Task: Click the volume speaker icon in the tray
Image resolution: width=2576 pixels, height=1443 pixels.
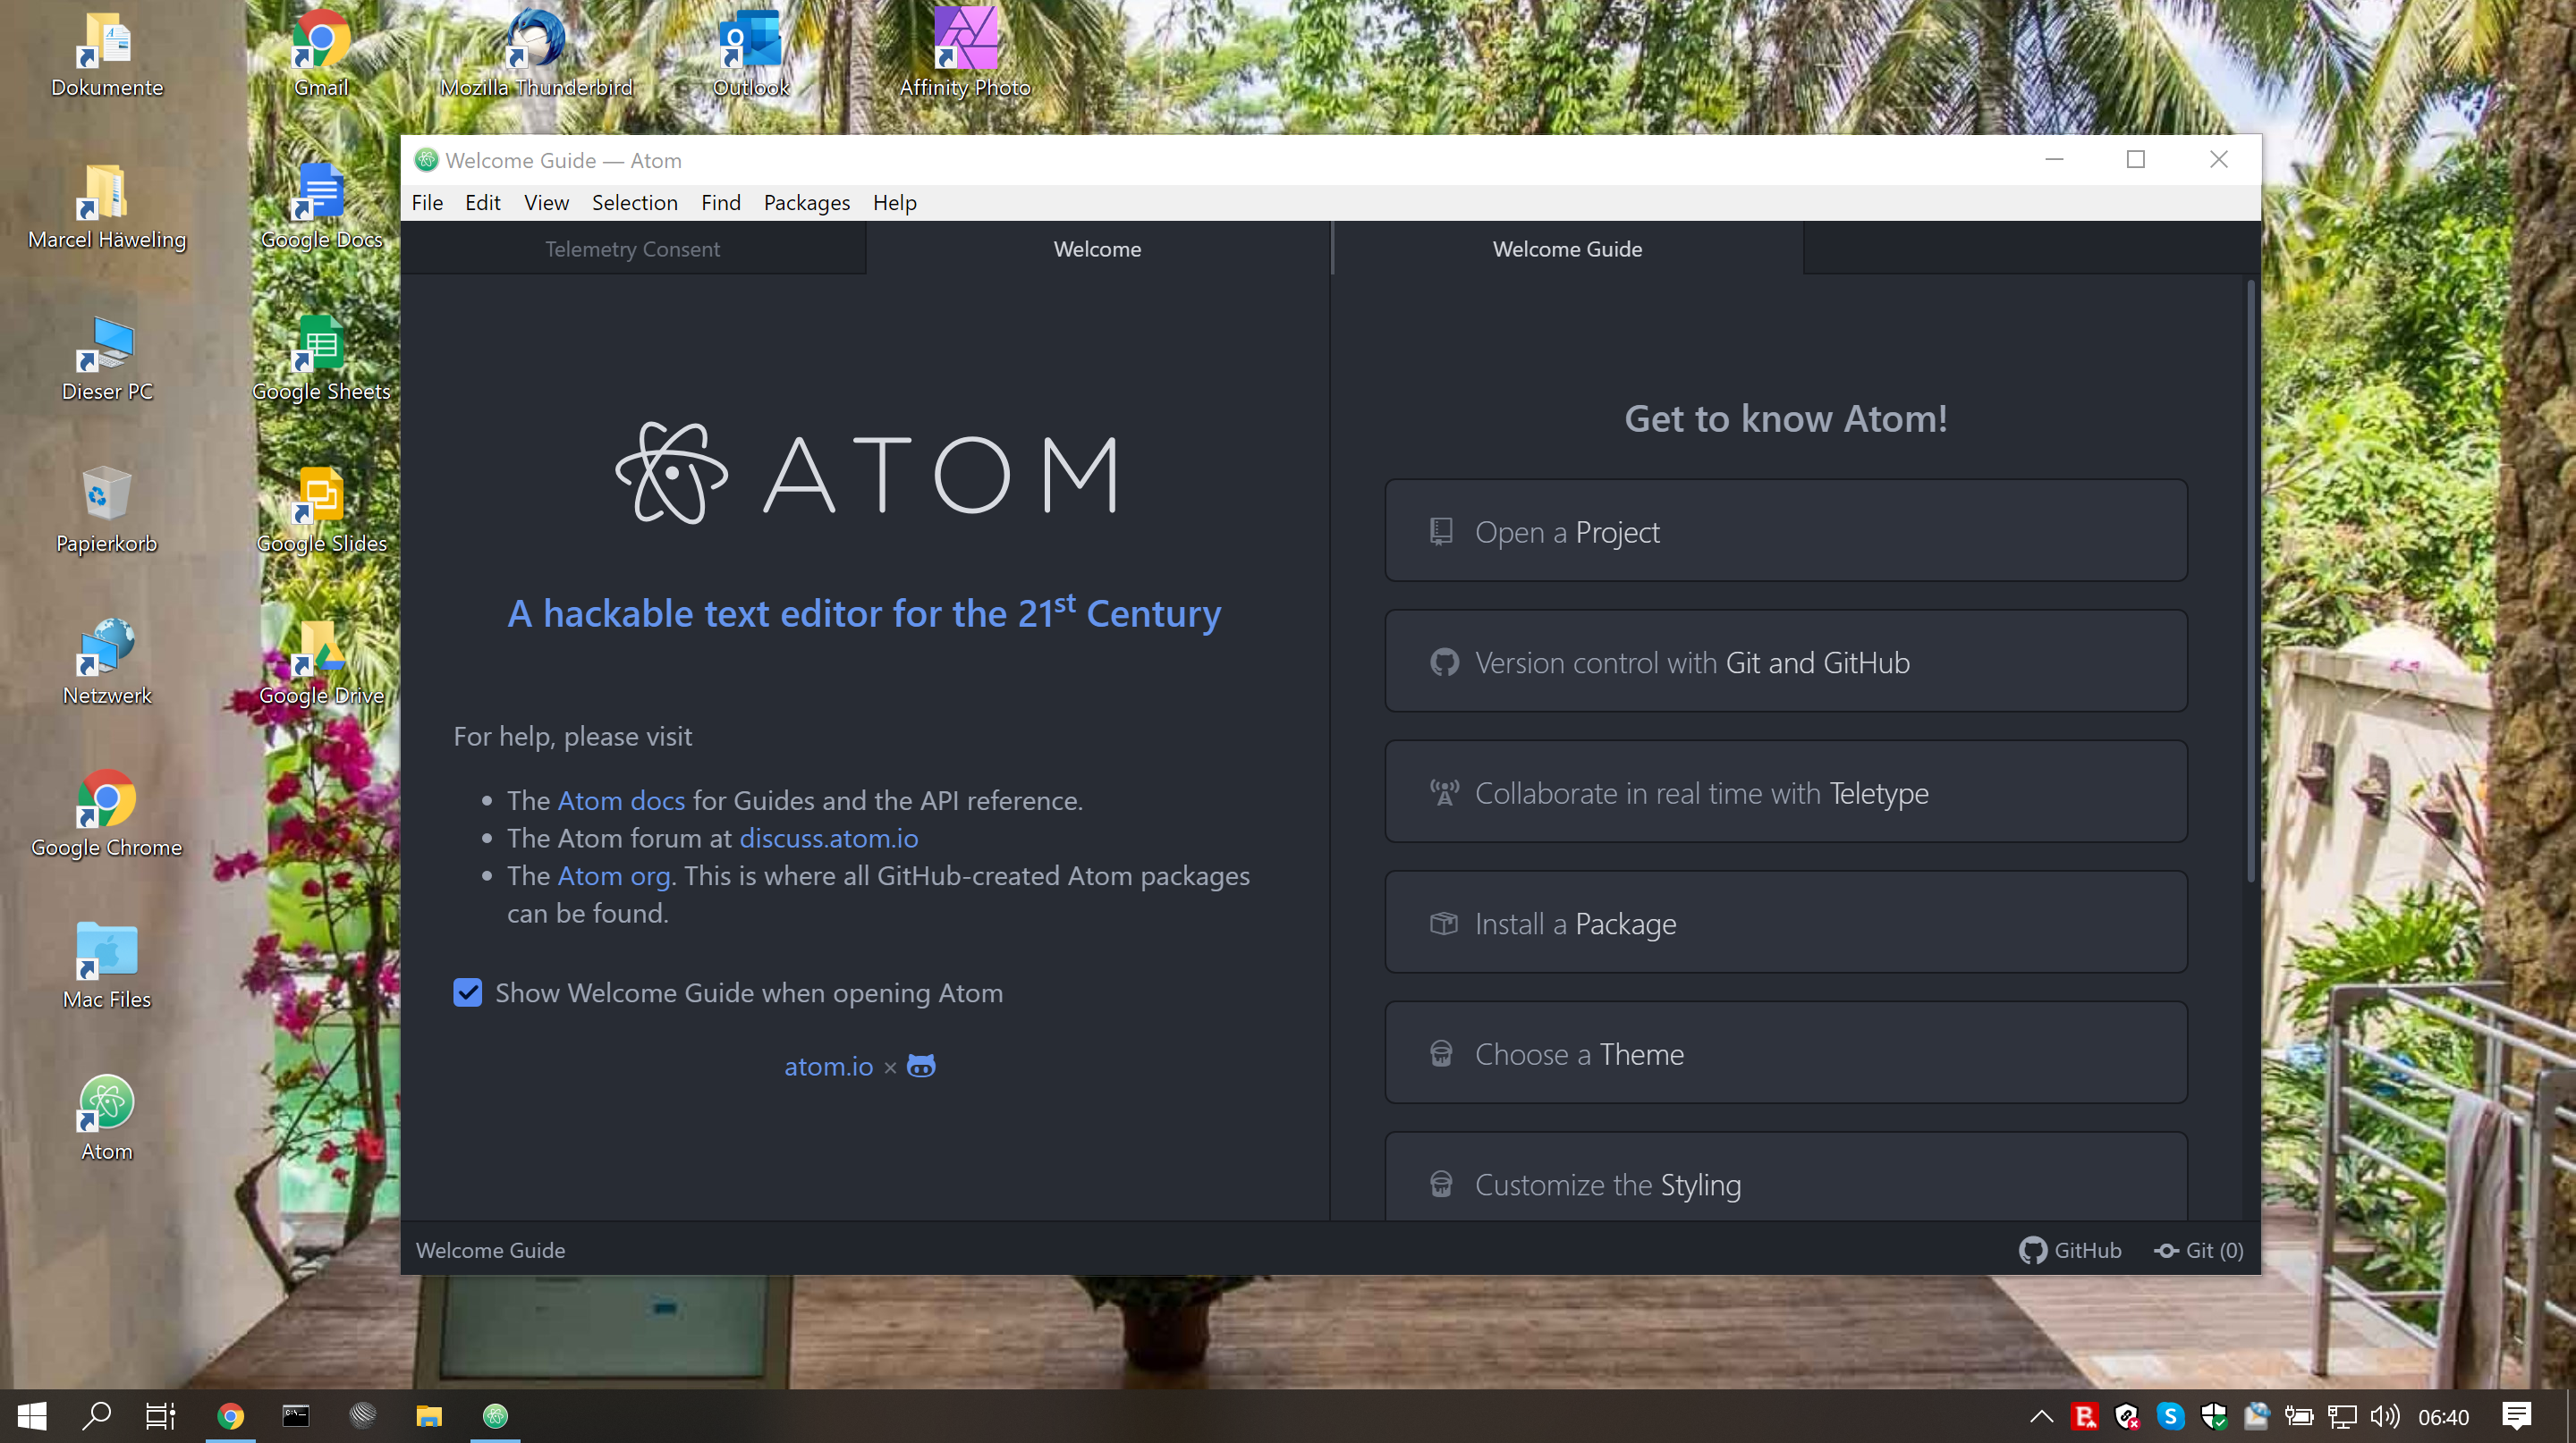Action: tap(2384, 1416)
